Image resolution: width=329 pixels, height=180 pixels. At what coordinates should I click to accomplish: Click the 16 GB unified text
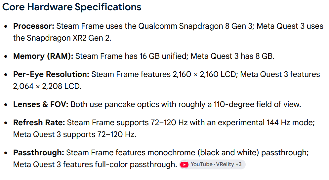(x=163, y=56)
